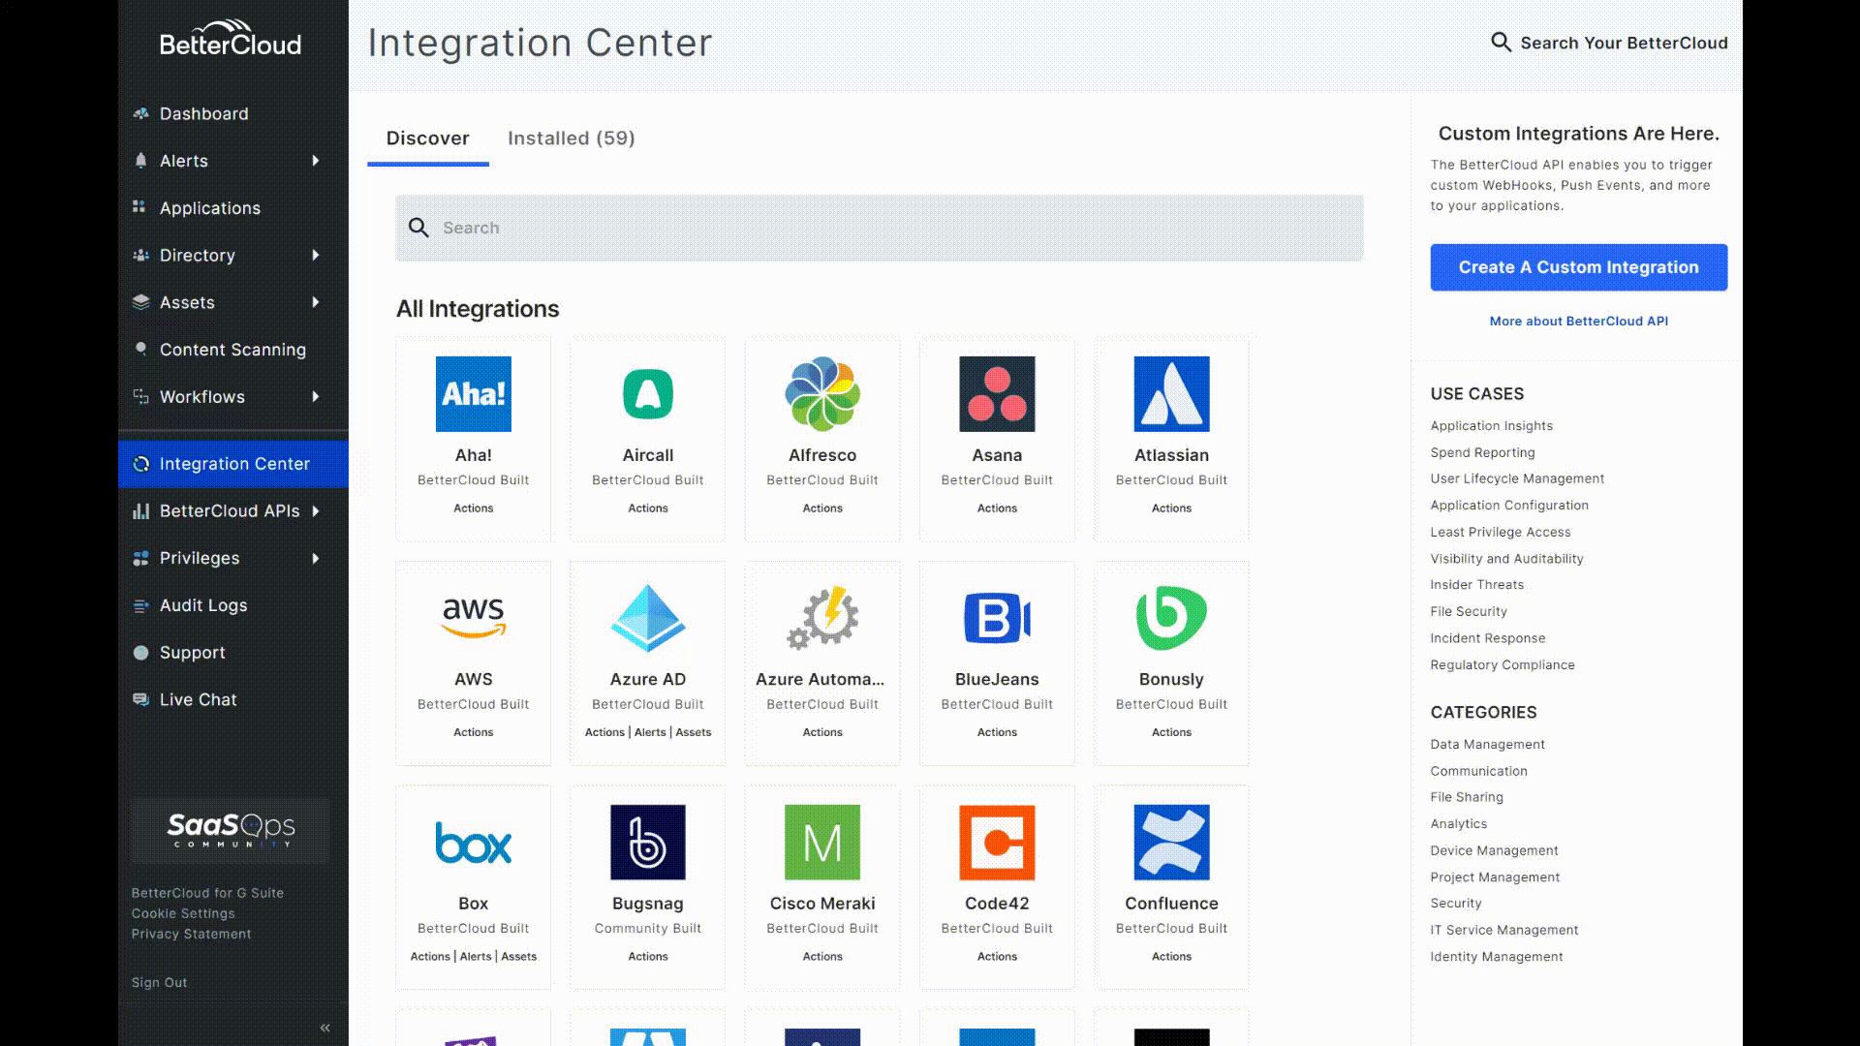
Task: Select the Device Management category
Action: (x=1495, y=850)
